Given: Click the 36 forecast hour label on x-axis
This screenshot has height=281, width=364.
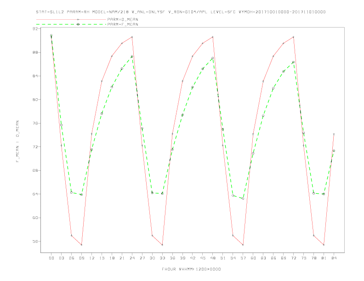Looking at the screenshot, I should point(172,258).
